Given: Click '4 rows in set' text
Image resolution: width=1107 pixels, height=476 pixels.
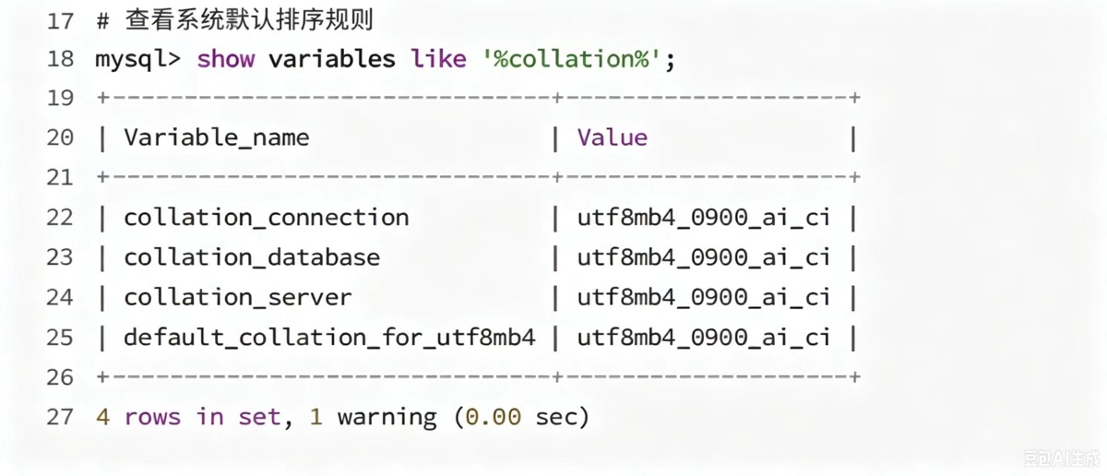Looking at the screenshot, I should (x=188, y=417).
